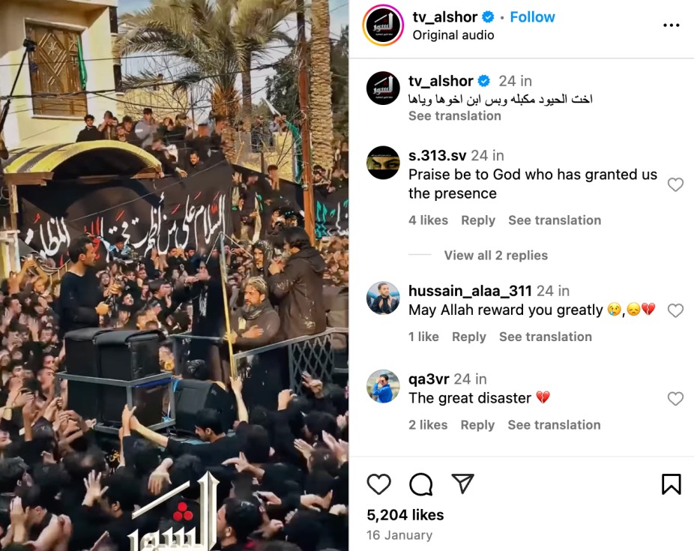Open Original audio link
The image size is (694, 551).
[x=453, y=35]
